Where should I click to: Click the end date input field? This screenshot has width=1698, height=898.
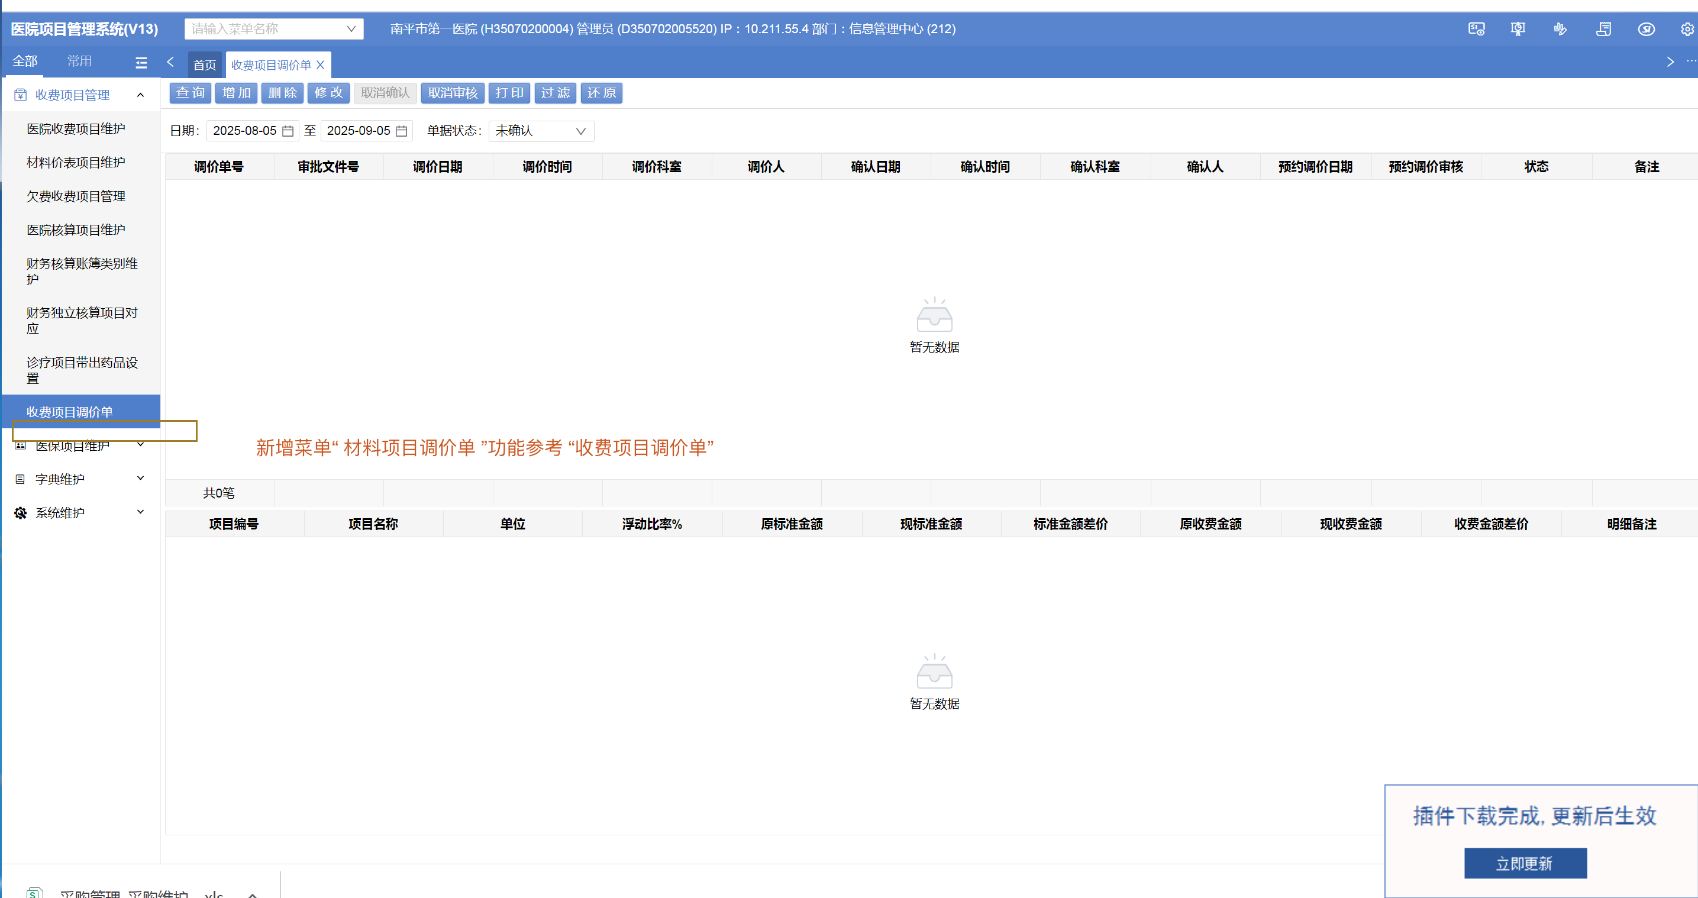pos(358,131)
